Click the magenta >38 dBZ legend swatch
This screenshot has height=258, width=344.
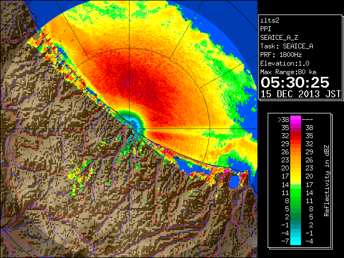point(296,119)
